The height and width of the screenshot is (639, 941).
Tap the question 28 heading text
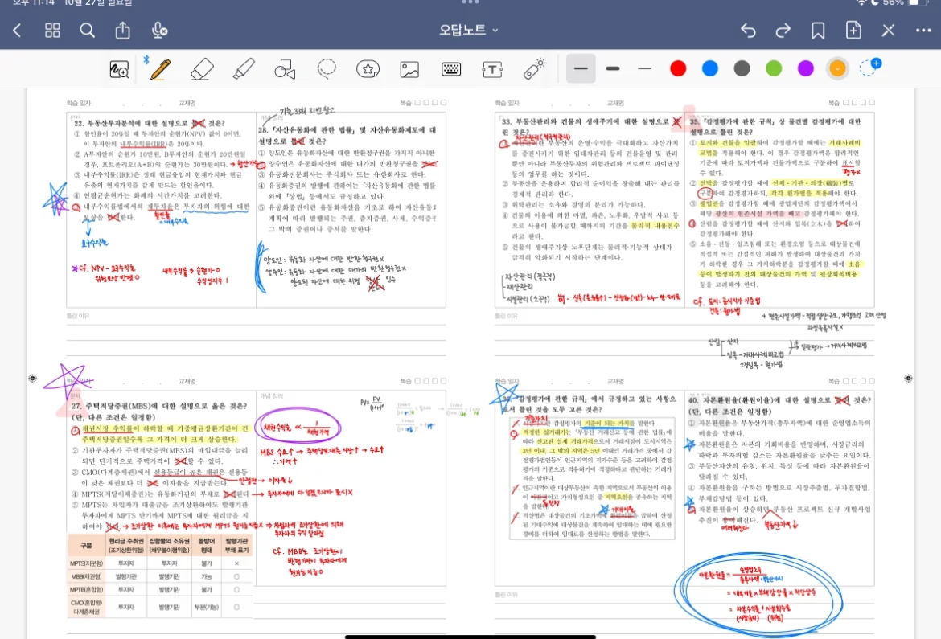[347, 135]
